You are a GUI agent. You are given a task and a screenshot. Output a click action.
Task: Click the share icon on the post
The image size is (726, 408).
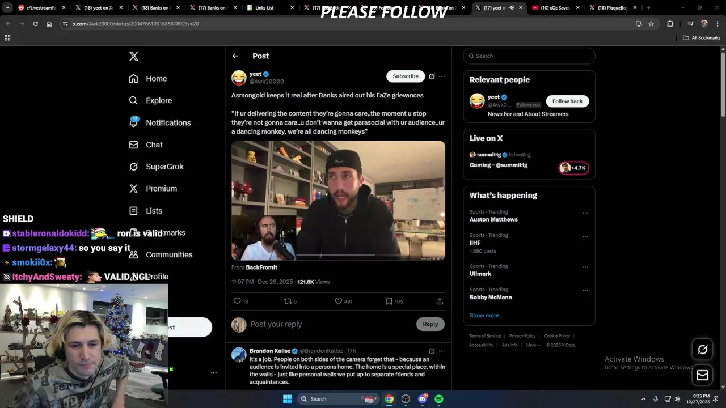coord(440,301)
